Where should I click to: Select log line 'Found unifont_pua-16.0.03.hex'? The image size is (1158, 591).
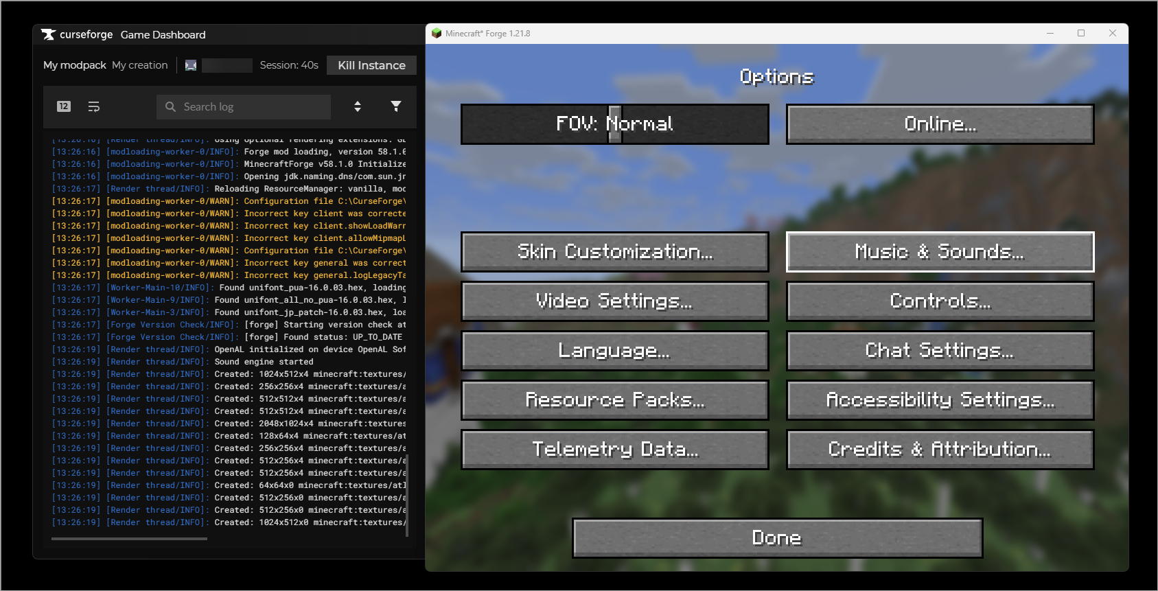click(x=229, y=288)
